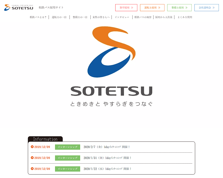Open the 会社説明会 company briefing button

tap(207, 7)
